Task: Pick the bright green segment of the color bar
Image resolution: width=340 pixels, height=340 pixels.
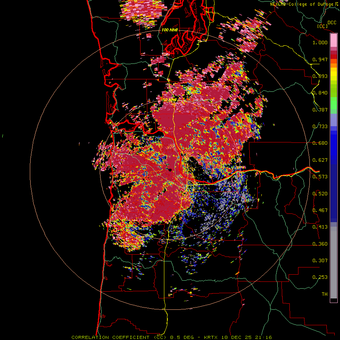Action: 334,103
